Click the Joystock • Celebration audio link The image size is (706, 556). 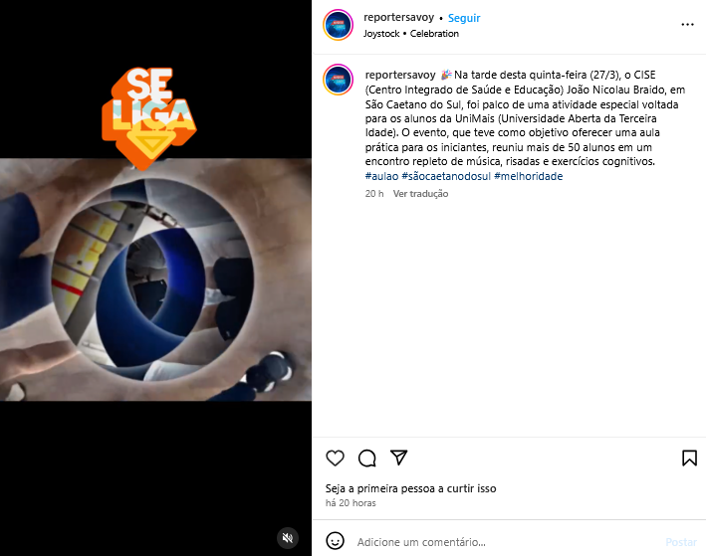click(x=411, y=34)
